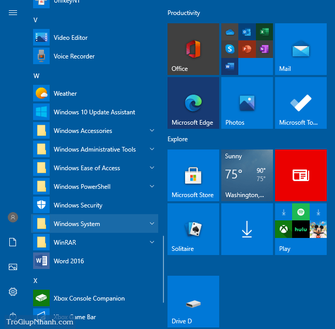Open the Weather tile showing Washington
The width and height of the screenshot is (335, 329).
click(247, 175)
